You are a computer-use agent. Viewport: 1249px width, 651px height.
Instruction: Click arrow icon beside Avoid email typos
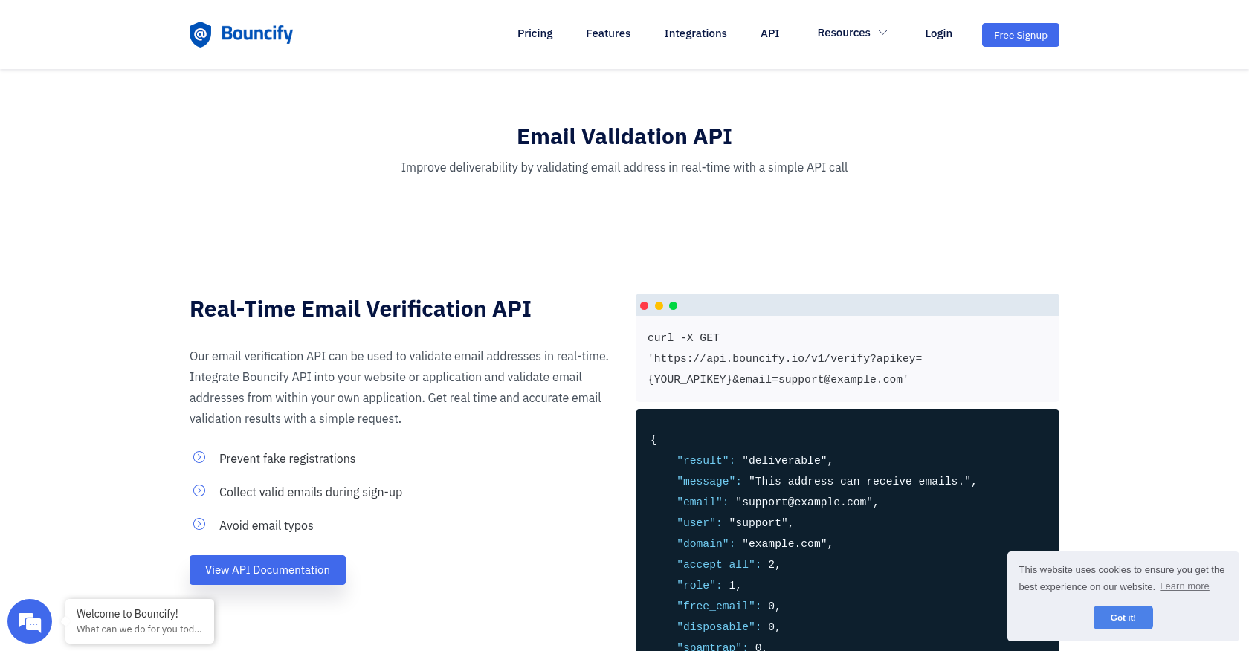(x=199, y=524)
